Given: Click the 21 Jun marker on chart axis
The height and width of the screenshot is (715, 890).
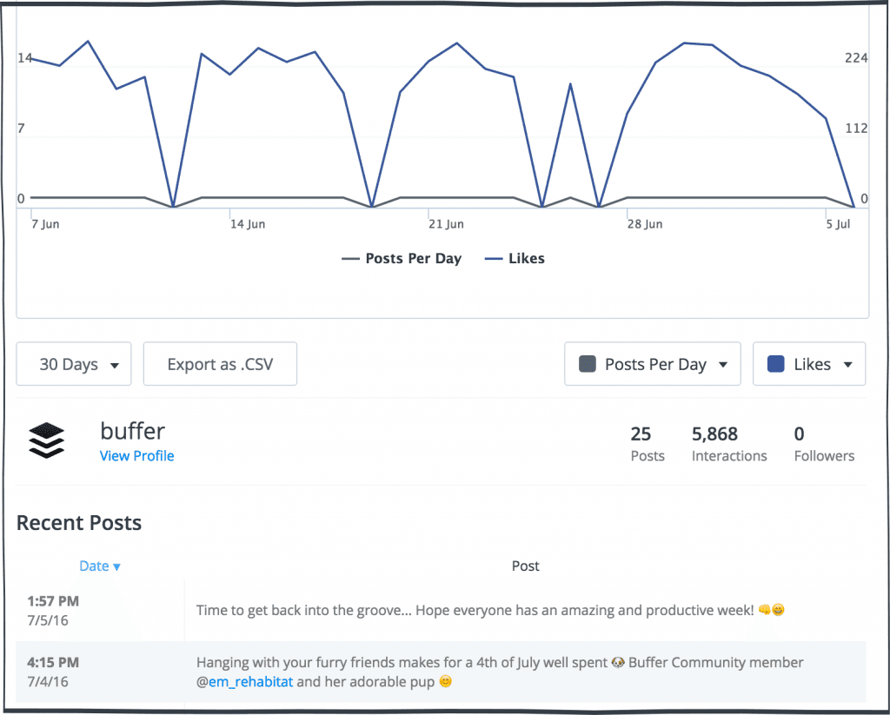Looking at the screenshot, I should [446, 224].
